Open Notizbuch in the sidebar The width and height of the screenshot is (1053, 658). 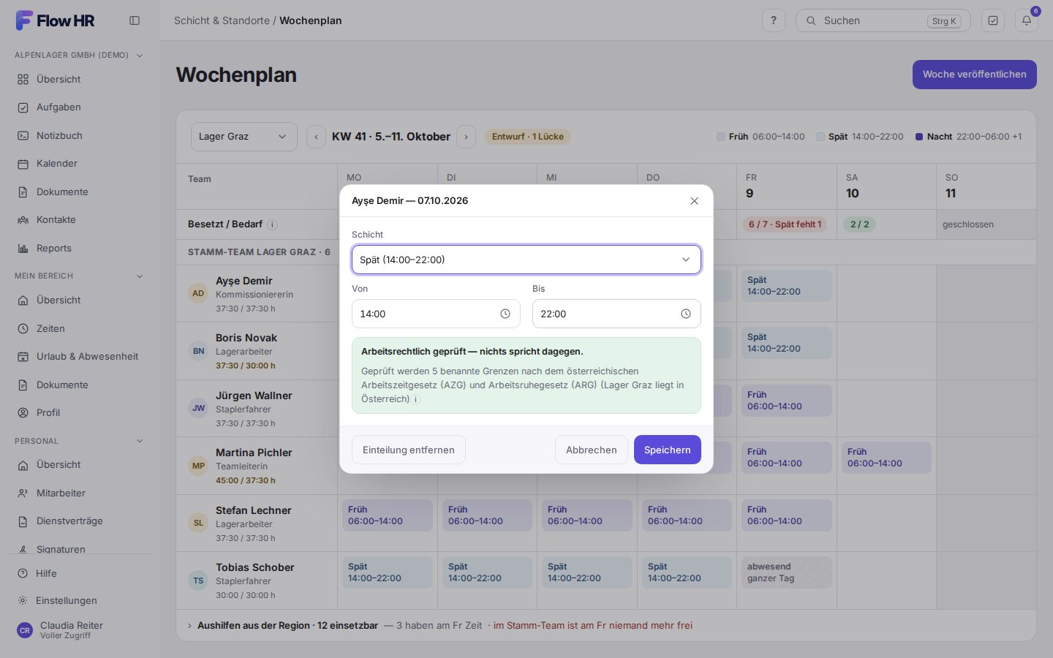[80, 135]
